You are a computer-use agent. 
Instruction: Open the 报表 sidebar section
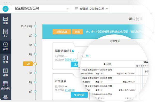click(x=5, y=73)
